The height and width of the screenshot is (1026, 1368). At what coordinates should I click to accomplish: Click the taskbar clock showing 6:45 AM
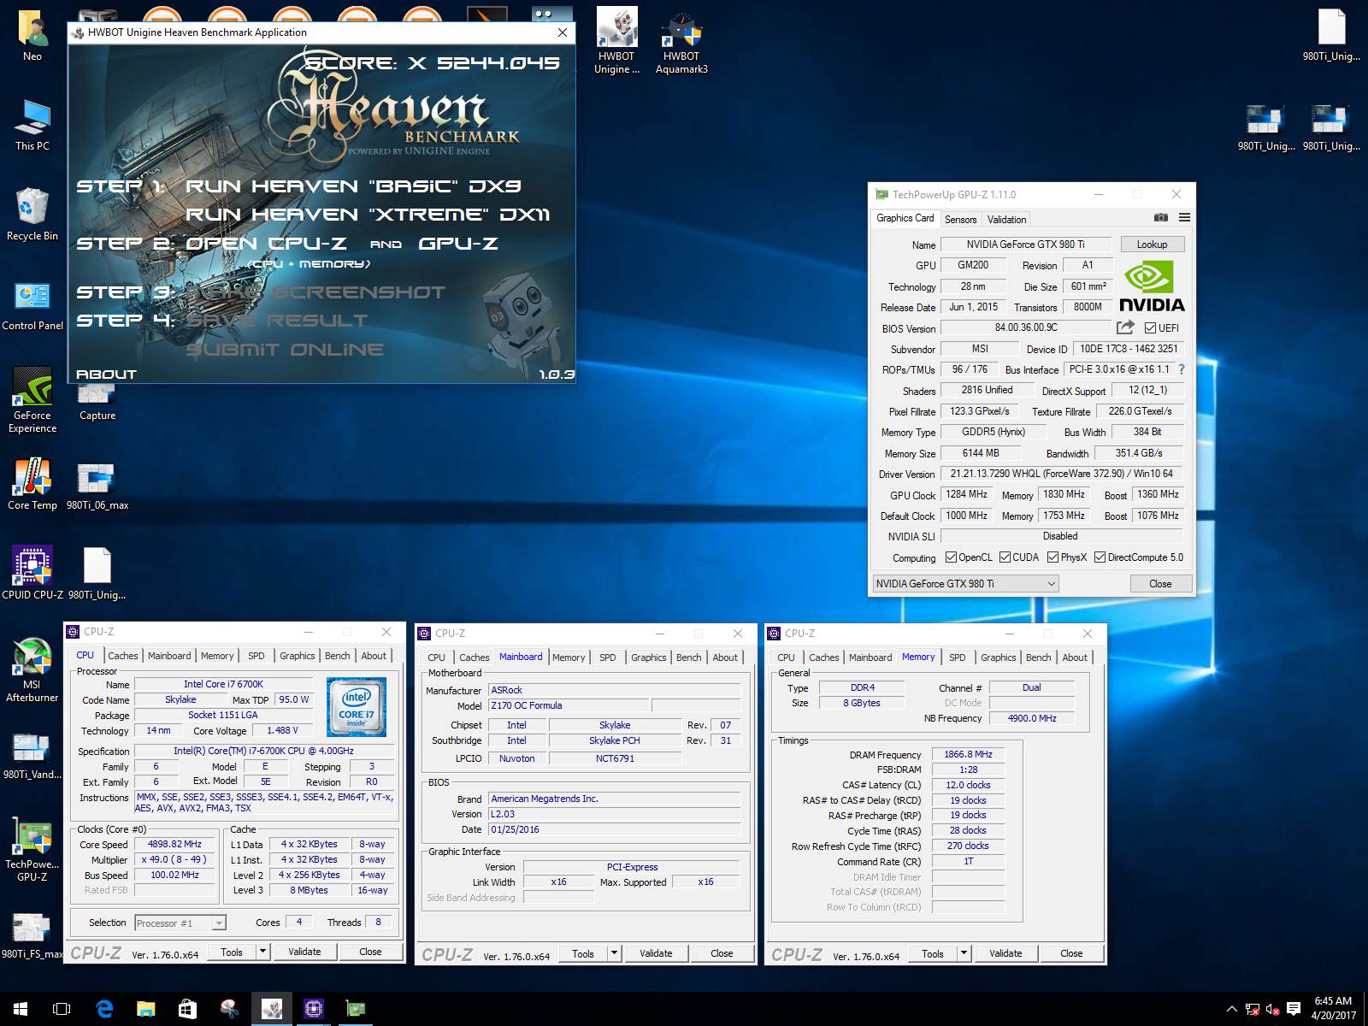pyautogui.click(x=1333, y=1009)
